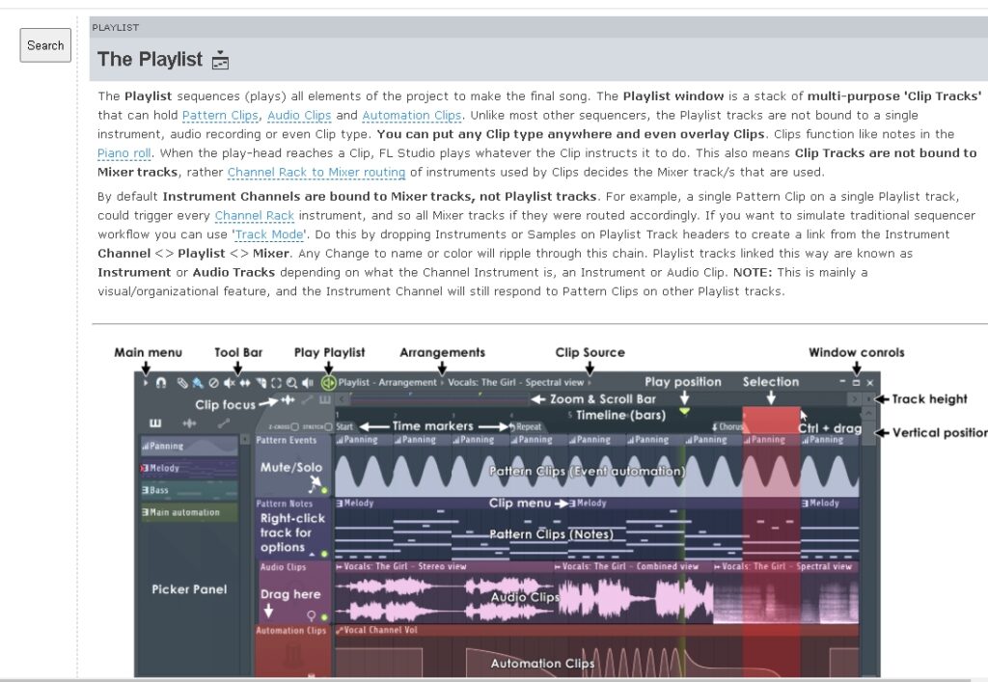Select the Mute tool speaker icon
988x682 pixels.
(x=230, y=382)
